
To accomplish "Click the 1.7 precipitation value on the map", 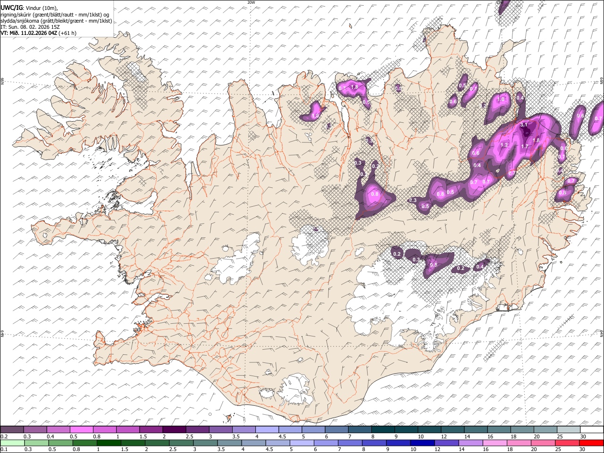I will tap(525, 146).
